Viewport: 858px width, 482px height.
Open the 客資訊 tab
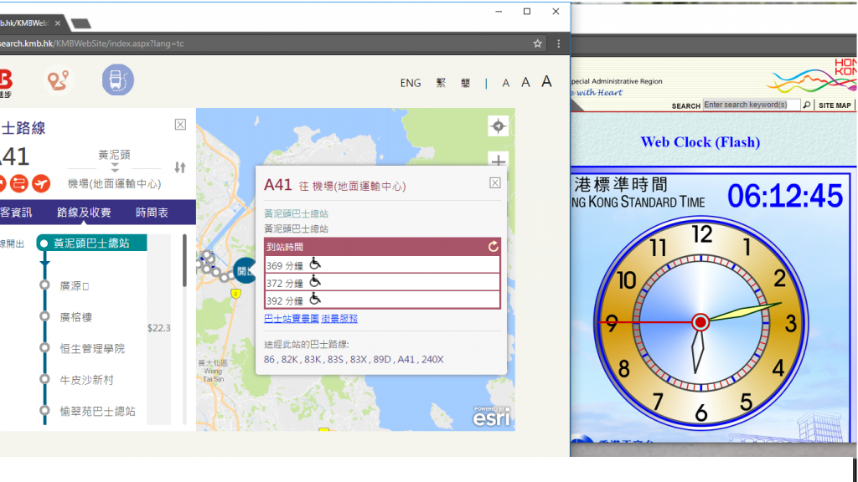[16, 213]
